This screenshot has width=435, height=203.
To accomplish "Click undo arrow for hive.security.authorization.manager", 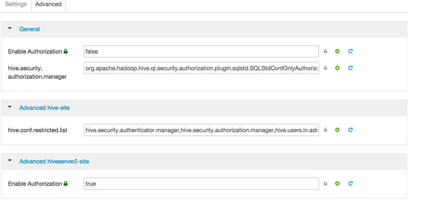I will [351, 68].
